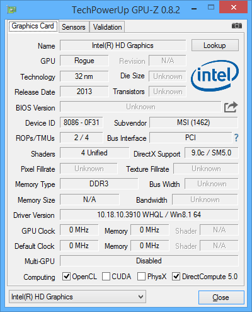Click the Intel logo image
The width and height of the screenshot is (252, 312).
click(215, 76)
